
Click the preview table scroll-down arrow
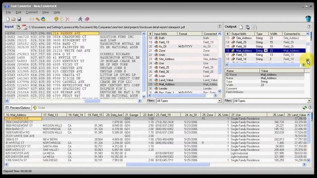[x=309, y=160]
